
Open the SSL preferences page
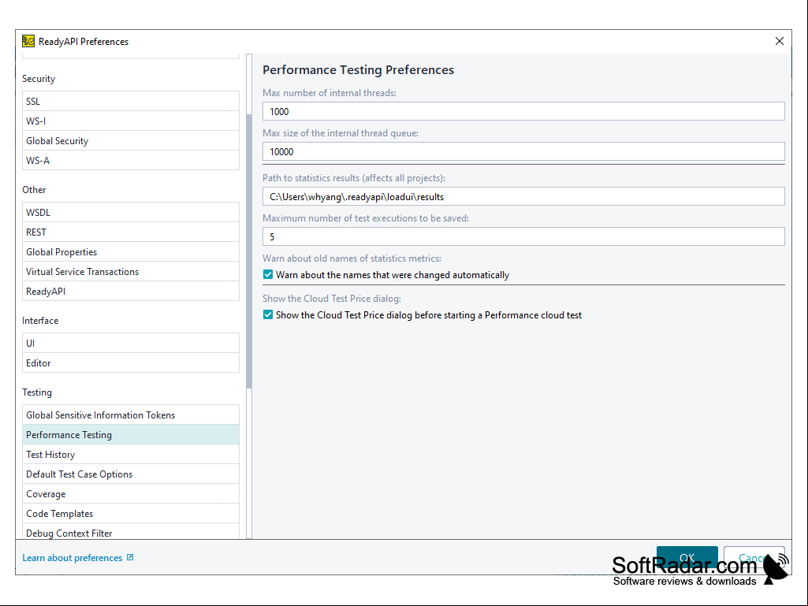(131, 102)
